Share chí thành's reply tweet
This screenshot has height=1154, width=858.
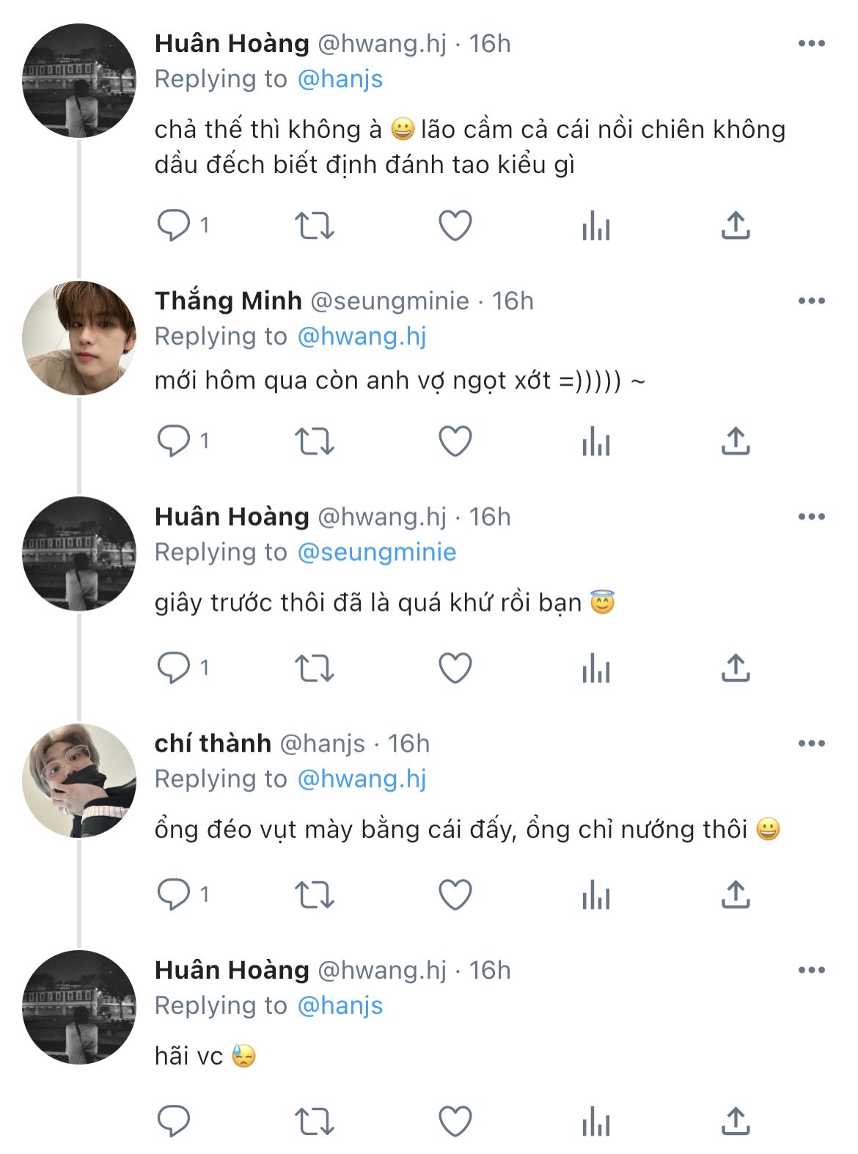tap(736, 894)
